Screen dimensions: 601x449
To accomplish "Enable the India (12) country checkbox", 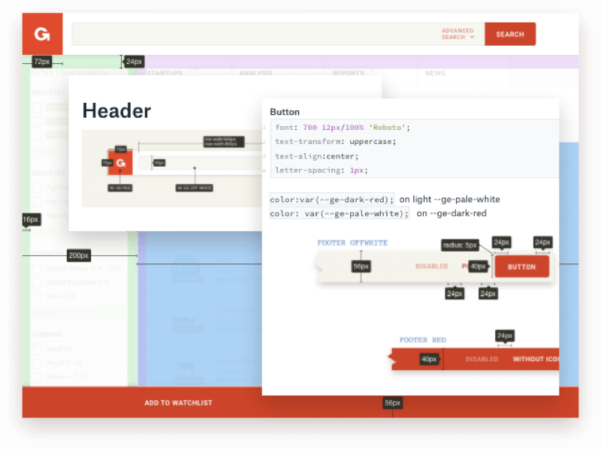I will [x=36, y=296].
